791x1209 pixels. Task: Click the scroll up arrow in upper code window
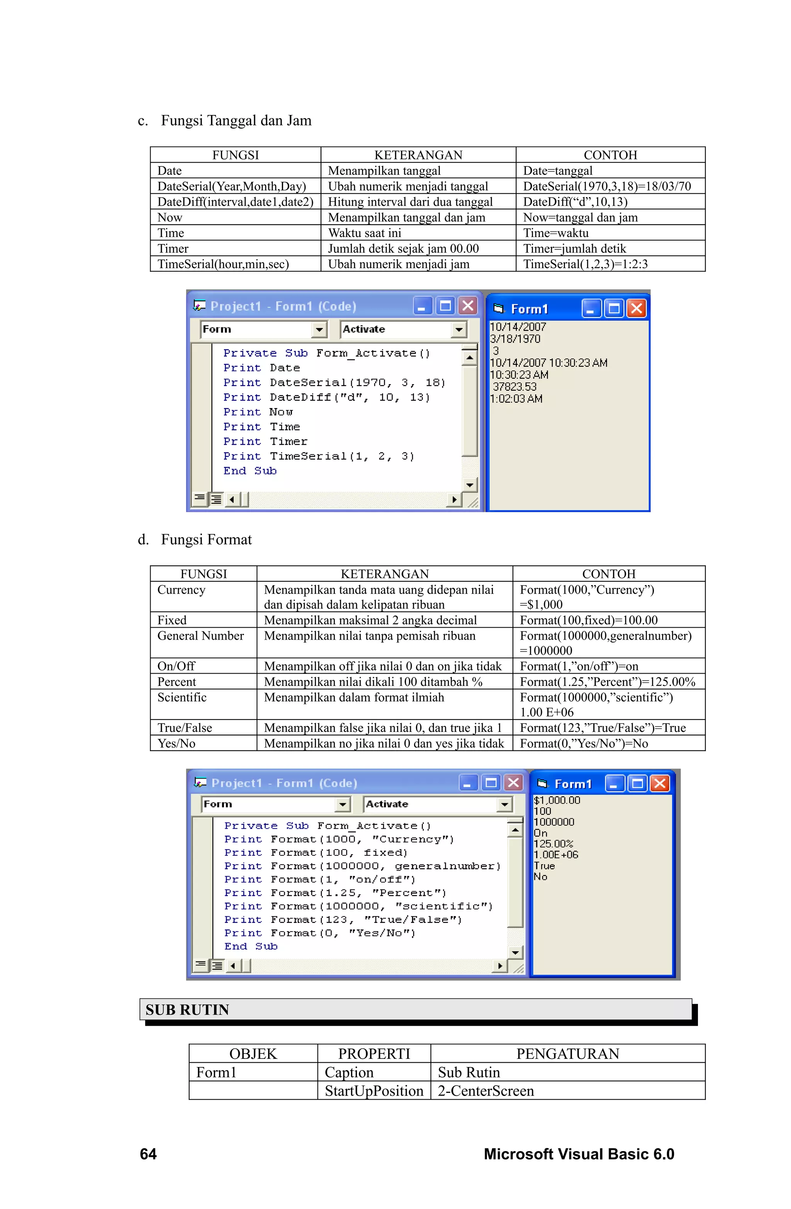coord(469,358)
